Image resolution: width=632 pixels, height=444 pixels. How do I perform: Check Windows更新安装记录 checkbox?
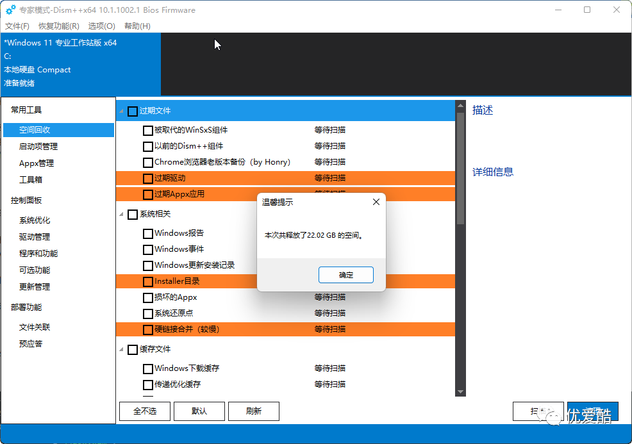pos(148,266)
